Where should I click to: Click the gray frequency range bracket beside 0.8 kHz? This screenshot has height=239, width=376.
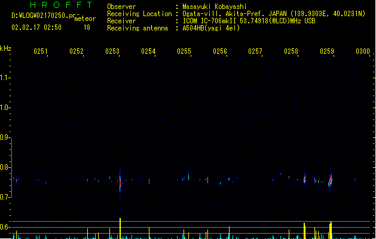pyautogui.click(x=12, y=167)
